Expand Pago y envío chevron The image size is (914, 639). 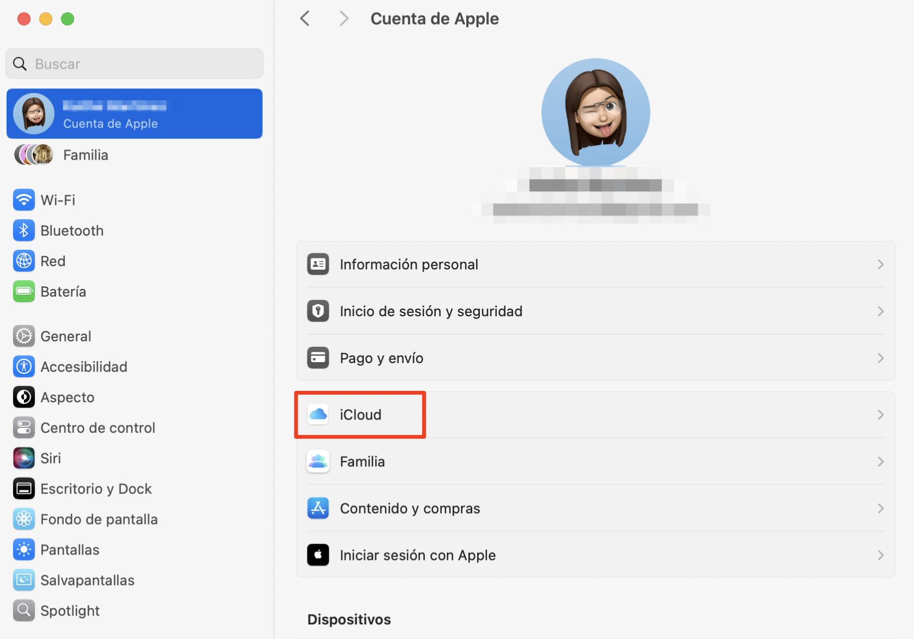pyautogui.click(x=880, y=358)
